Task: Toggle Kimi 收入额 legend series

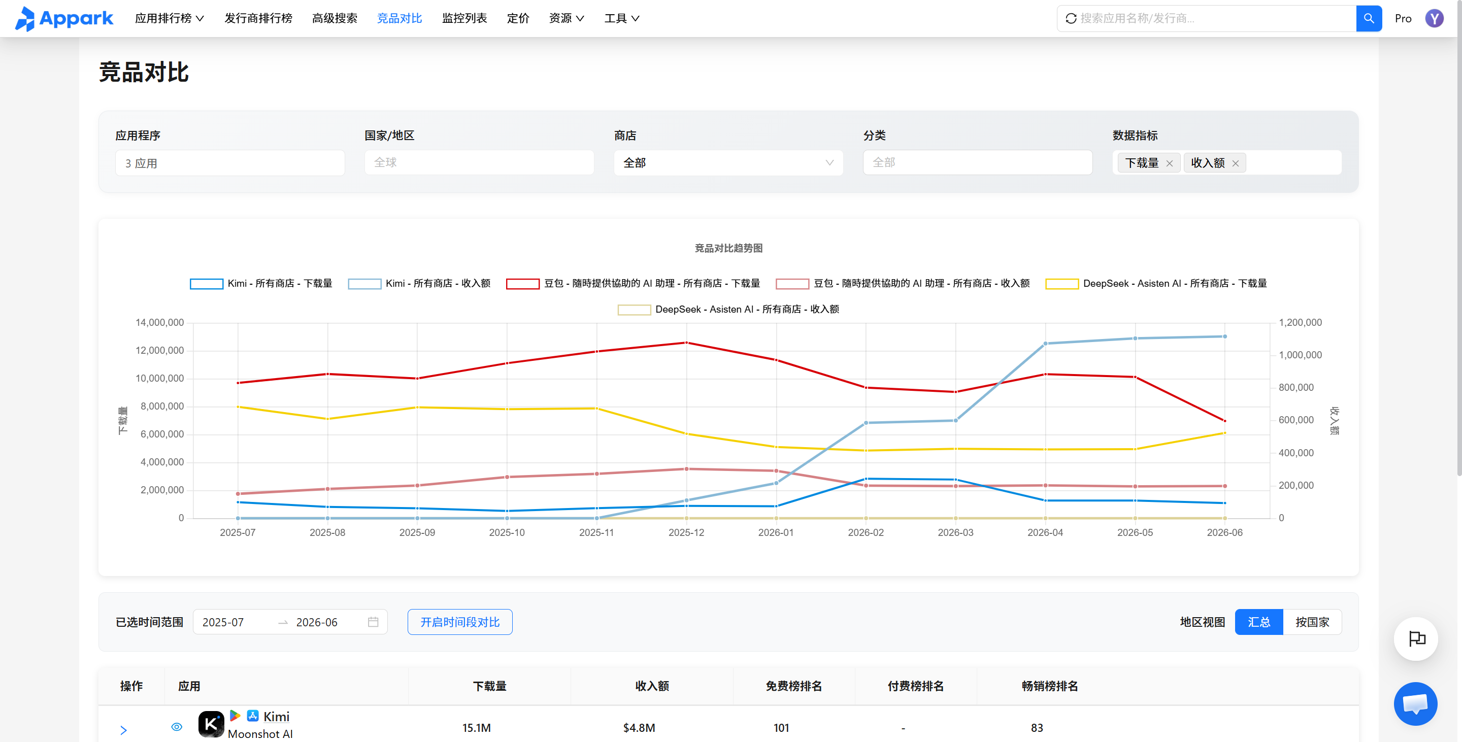Action: pos(419,284)
